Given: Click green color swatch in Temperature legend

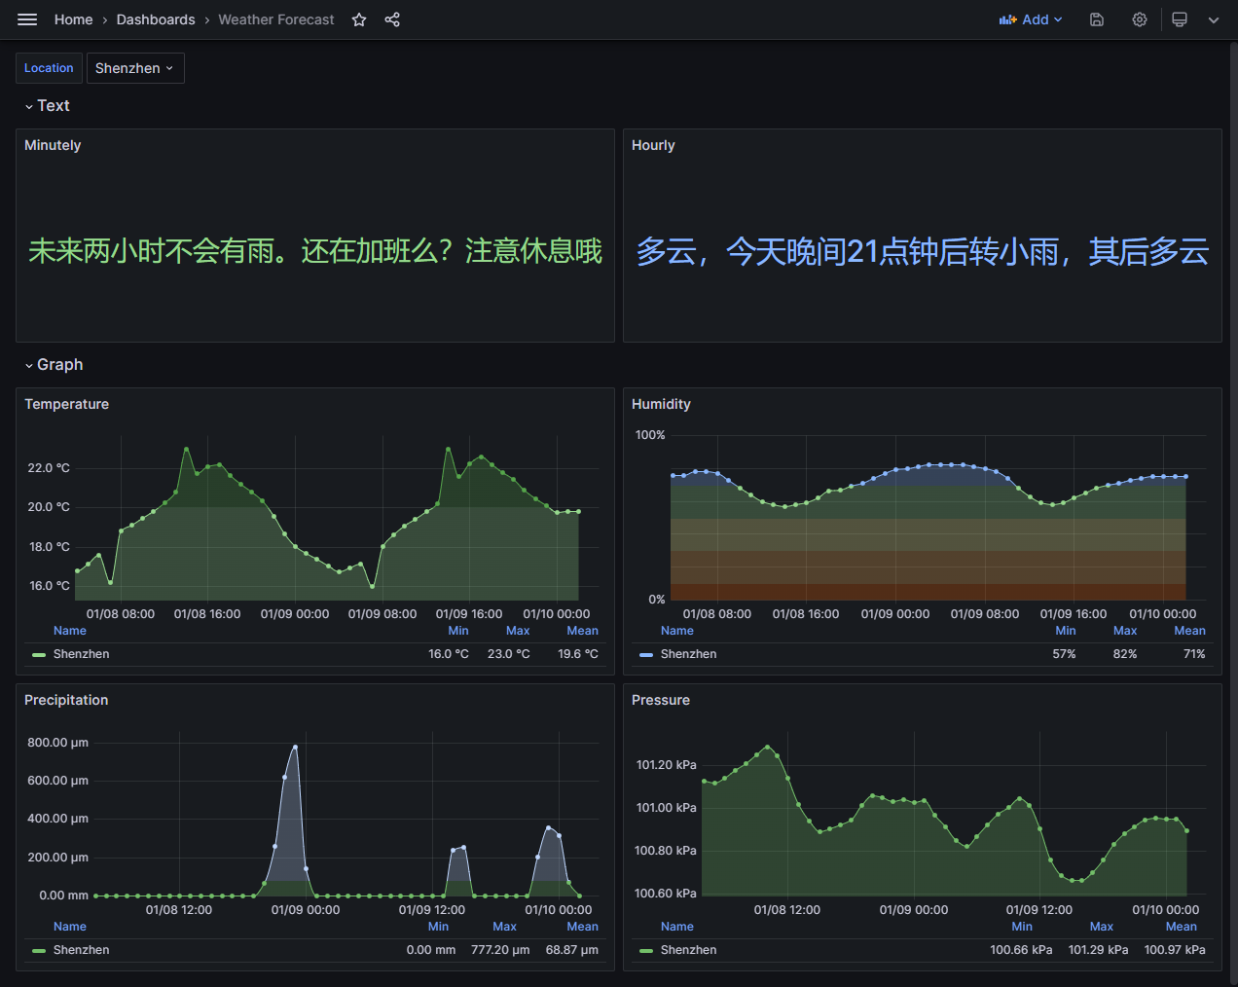Looking at the screenshot, I should pos(39,655).
